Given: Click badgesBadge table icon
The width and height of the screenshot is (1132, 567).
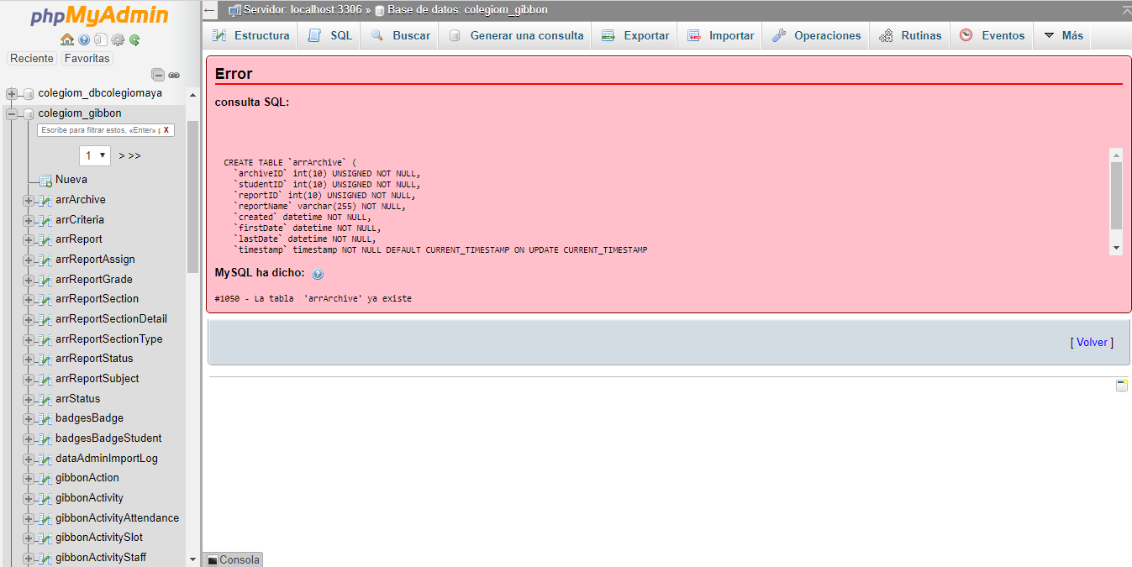Looking at the screenshot, I should click(x=45, y=418).
